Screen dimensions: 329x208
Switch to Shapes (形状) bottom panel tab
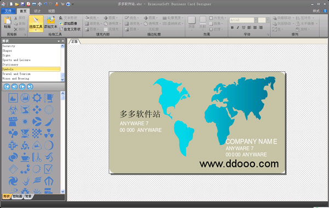pyautogui.click(x=7, y=197)
